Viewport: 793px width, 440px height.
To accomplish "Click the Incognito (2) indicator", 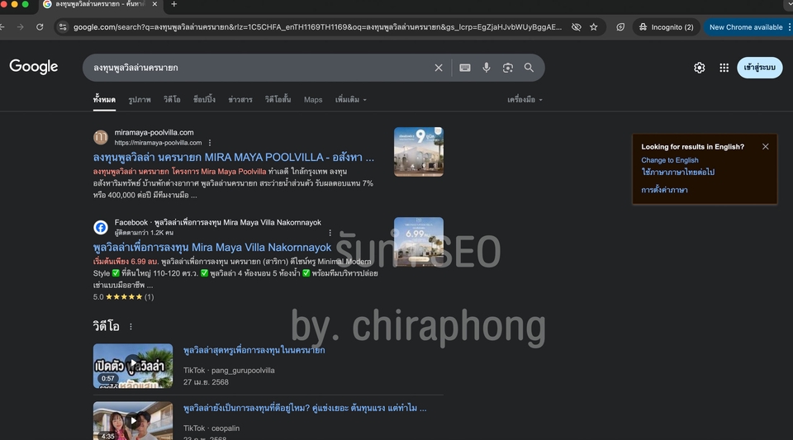I will tap(667, 27).
